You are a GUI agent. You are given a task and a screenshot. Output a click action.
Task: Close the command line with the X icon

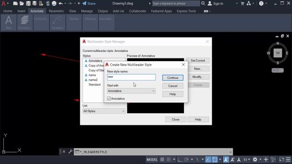pos(64,152)
